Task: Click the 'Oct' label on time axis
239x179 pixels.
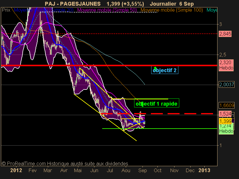Action: [x=158, y=170]
